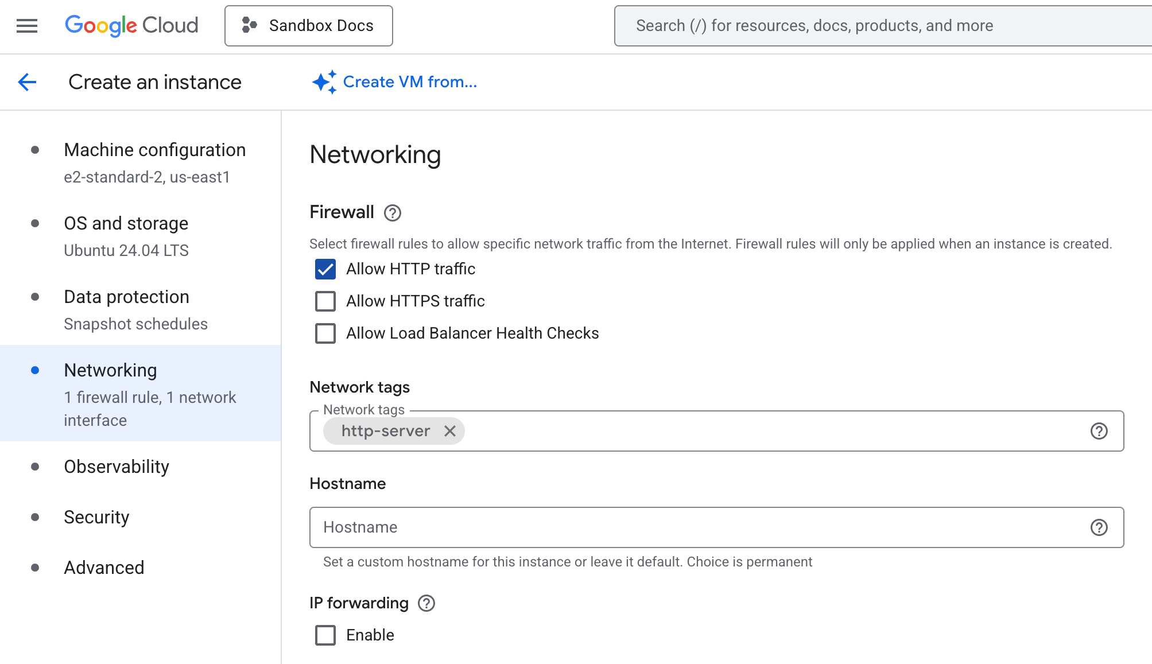Open the Hostname help icon
The width and height of the screenshot is (1152, 664).
(x=1100, y=527)
